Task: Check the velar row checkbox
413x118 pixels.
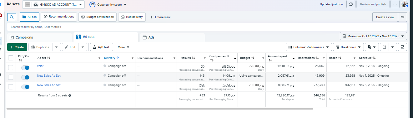Action: pyautogui.click(x=11, y=68)
